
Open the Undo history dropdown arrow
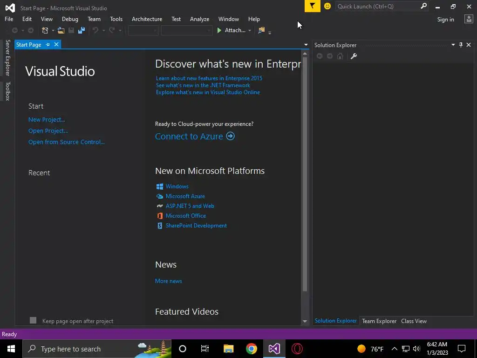coord(103,30)
